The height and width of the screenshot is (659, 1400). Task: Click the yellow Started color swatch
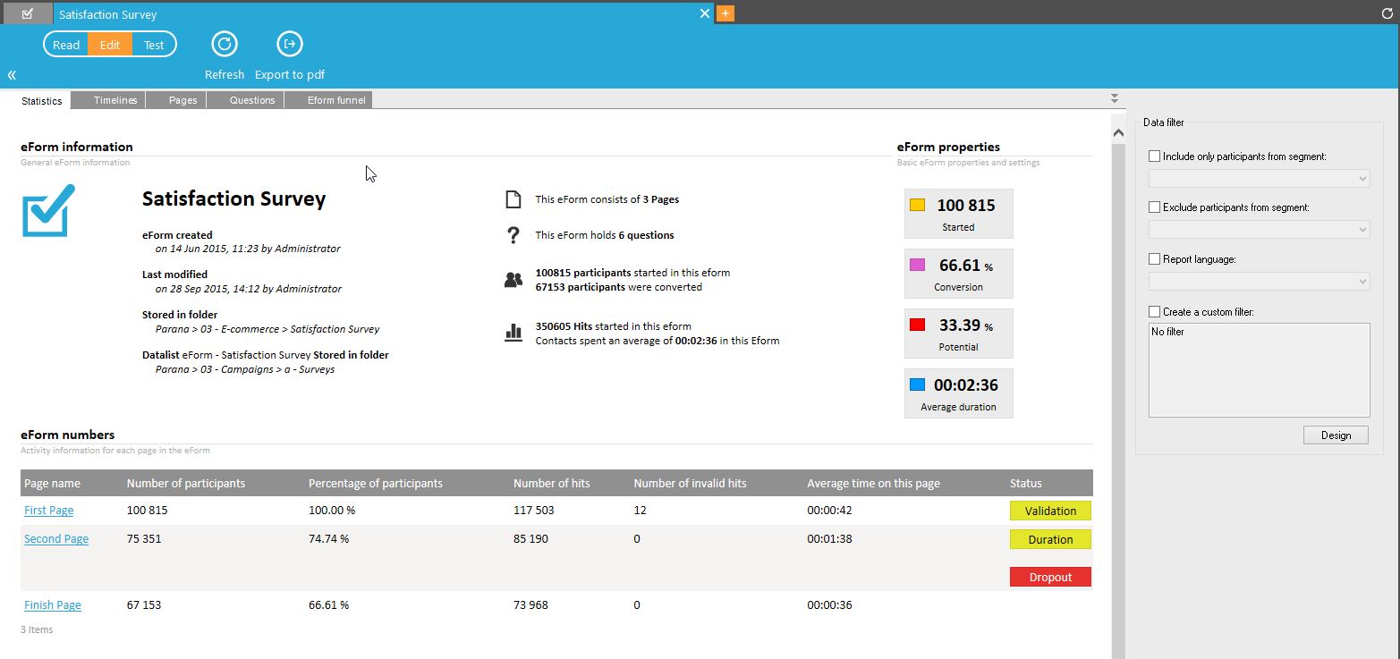point(917,205)
